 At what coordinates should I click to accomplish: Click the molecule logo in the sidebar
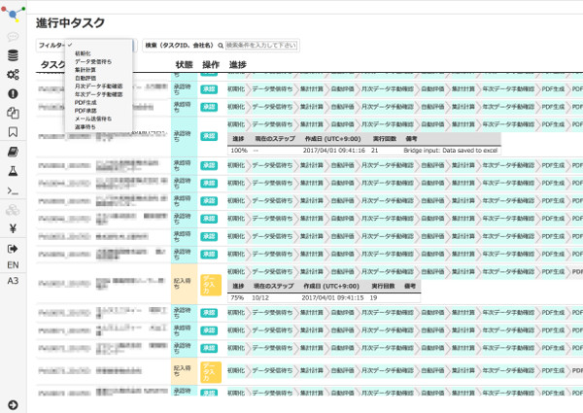tap(13, 14)
